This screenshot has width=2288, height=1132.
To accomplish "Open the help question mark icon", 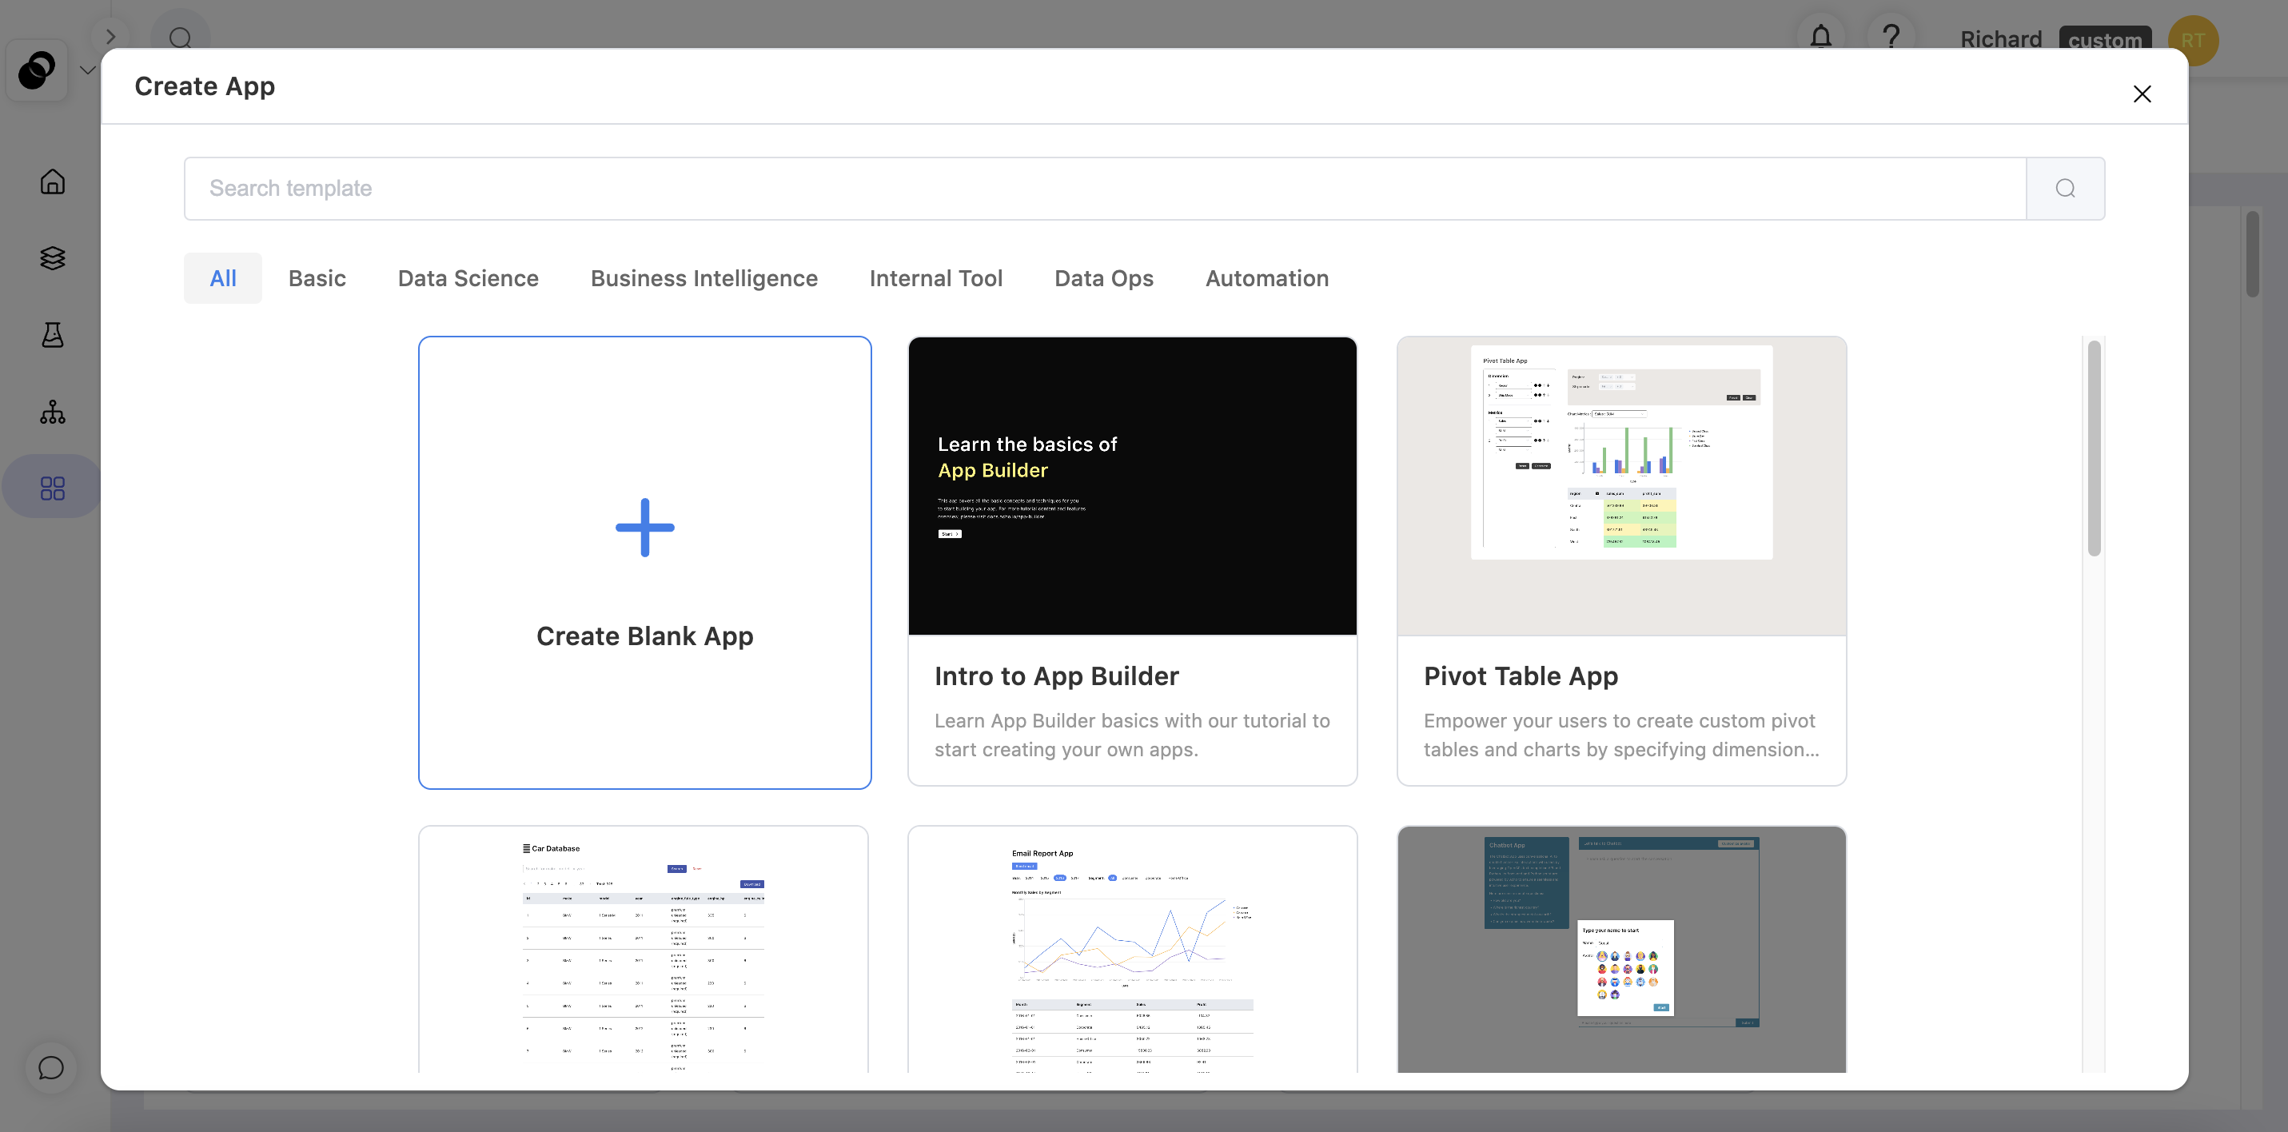I will point(1891,38).
